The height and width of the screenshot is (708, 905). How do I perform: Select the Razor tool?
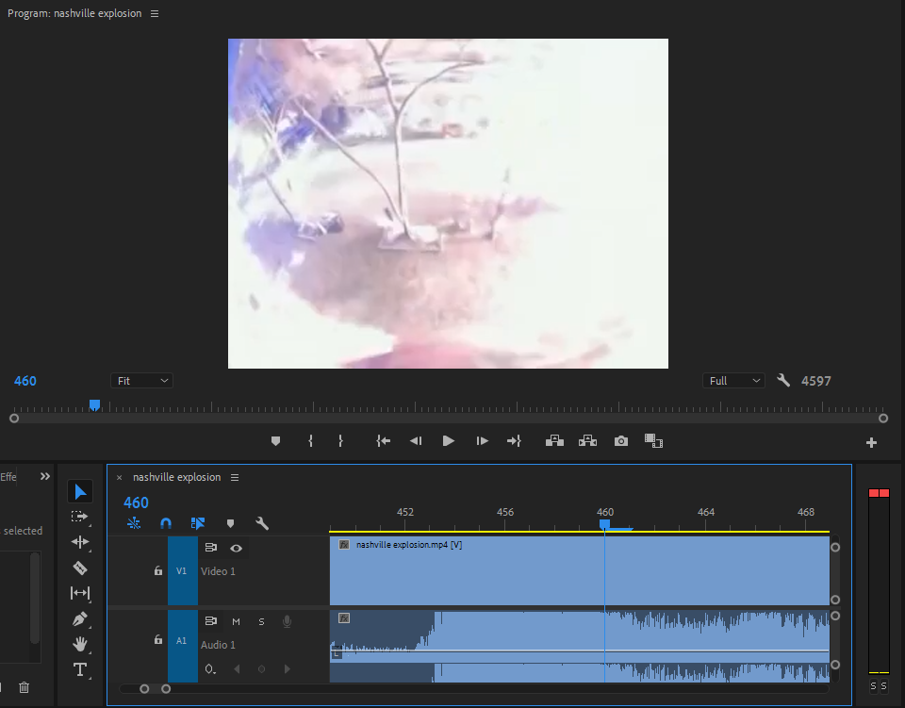tap(80, 568)
